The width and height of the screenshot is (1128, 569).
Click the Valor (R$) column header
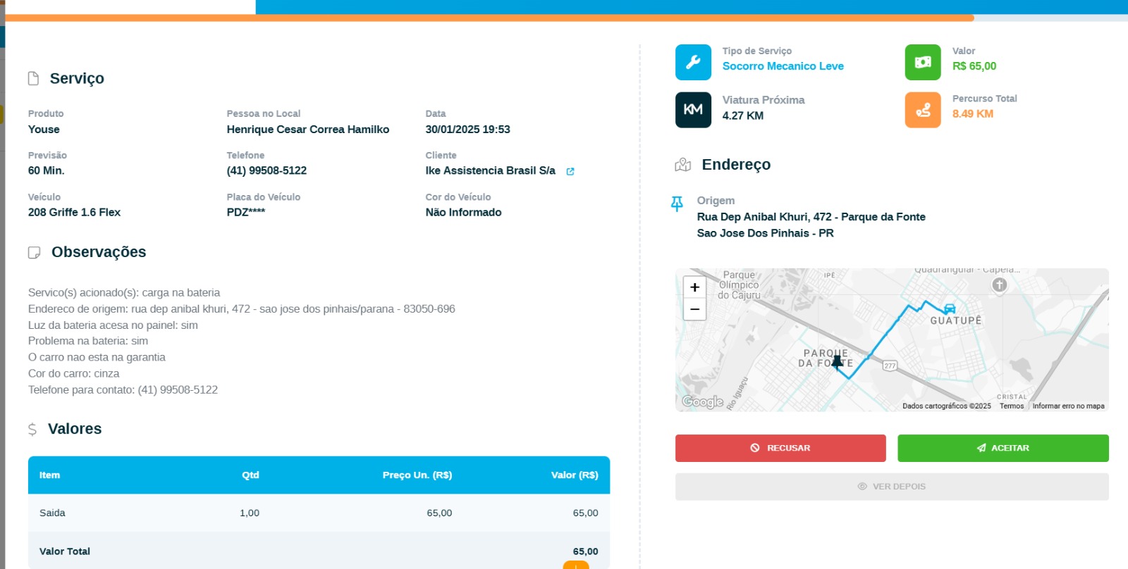(575, 475)
